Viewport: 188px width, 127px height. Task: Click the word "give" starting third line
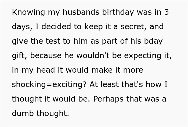(20, 41)
